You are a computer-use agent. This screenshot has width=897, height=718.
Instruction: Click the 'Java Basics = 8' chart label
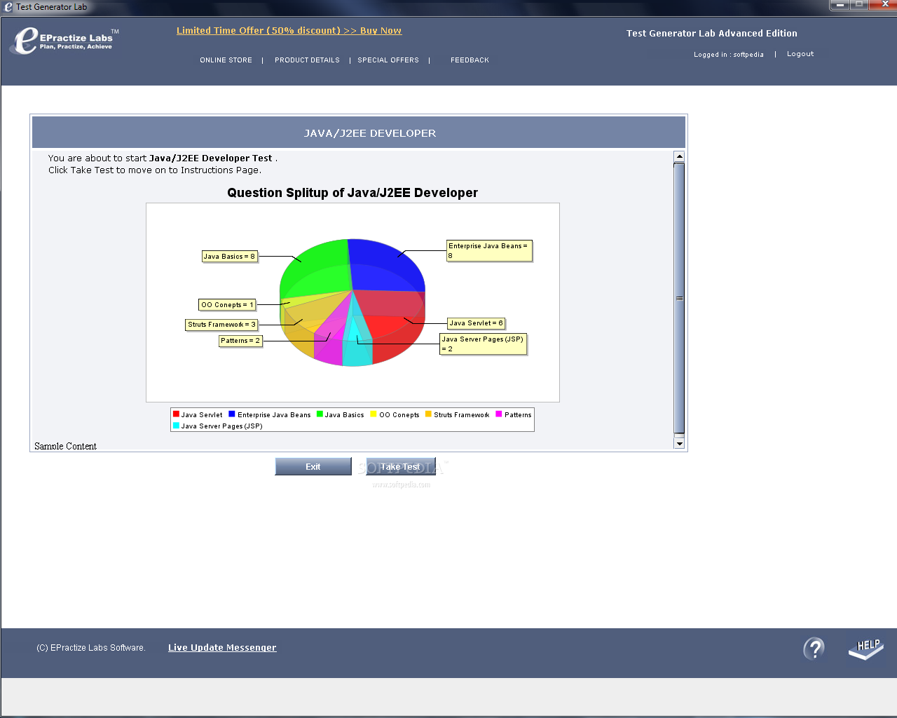coord(229,257)
